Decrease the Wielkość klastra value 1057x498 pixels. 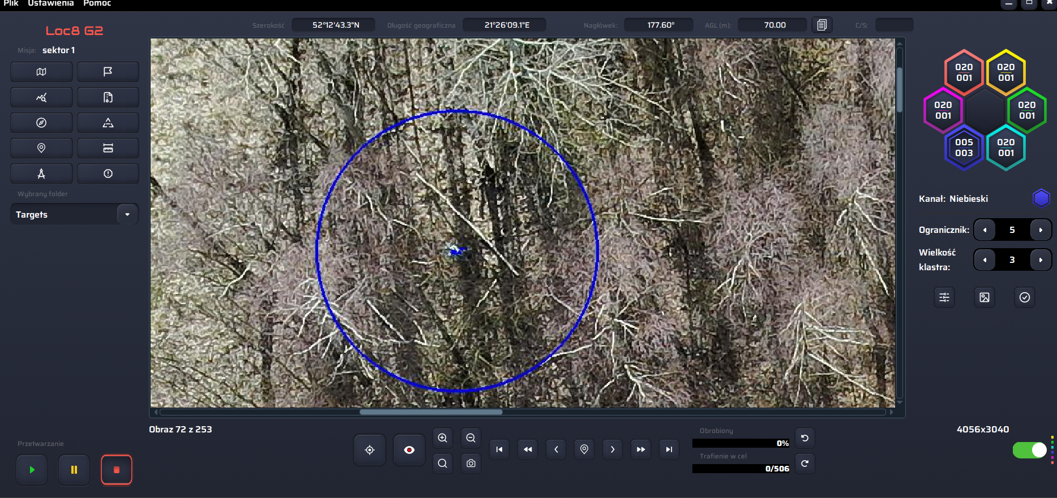click(985, 260)
